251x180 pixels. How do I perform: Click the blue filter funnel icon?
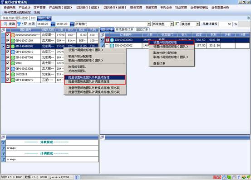[19, 24]
